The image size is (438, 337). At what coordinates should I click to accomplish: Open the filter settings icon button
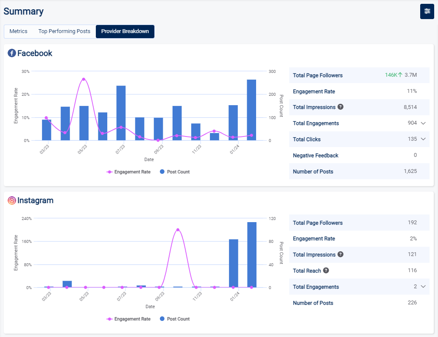(x=427, y=11)
